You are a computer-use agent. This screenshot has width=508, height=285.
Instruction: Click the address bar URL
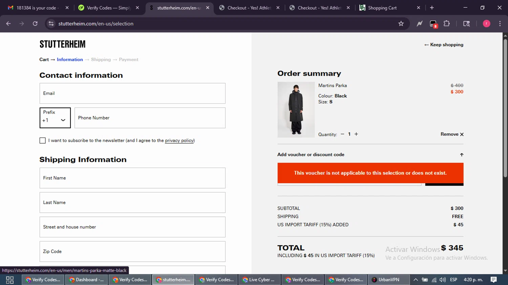(x=96, y=24)
